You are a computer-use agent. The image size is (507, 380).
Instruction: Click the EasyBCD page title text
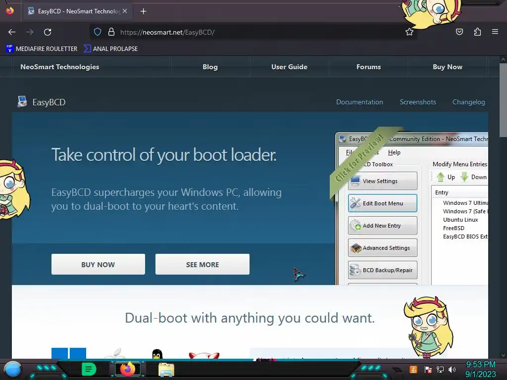click(49, 102)
